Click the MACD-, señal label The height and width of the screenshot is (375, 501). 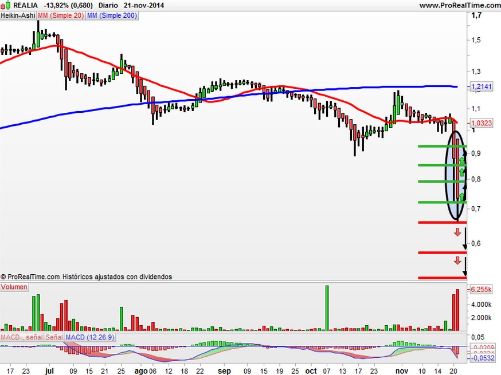point(22,337)
